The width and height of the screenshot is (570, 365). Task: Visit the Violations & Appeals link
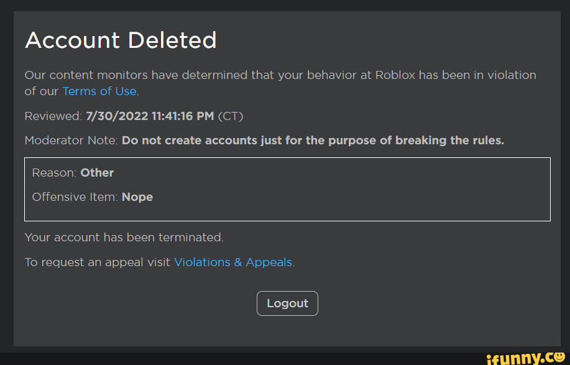[x=233, y=262]
